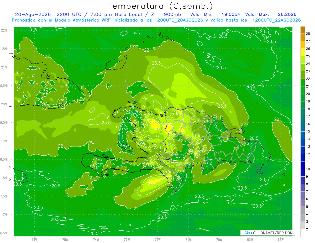Image resolution: width=315 pixels, height=243 pixels.
Task: Click the legend value "19"
Action: click(x=308, y=101)
